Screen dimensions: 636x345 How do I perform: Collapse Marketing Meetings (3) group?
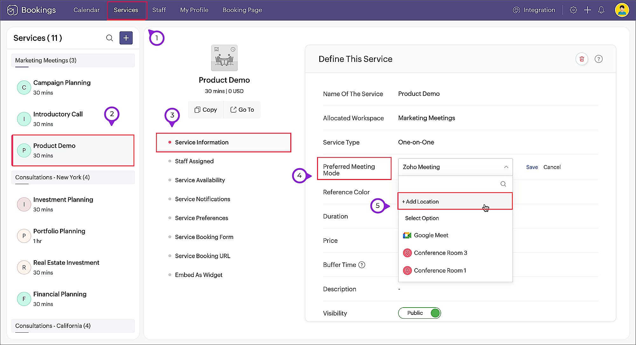coord(73,60)
